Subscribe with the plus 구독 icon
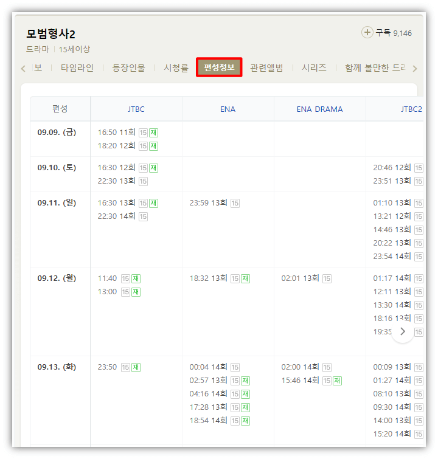This screenshot has width=438, height=459. pyautogui.click(x=367, y=32)
